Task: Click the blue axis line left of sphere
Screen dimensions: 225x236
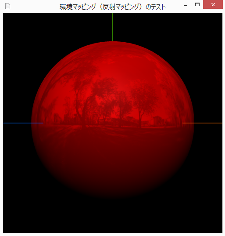Action: [23, 123]
